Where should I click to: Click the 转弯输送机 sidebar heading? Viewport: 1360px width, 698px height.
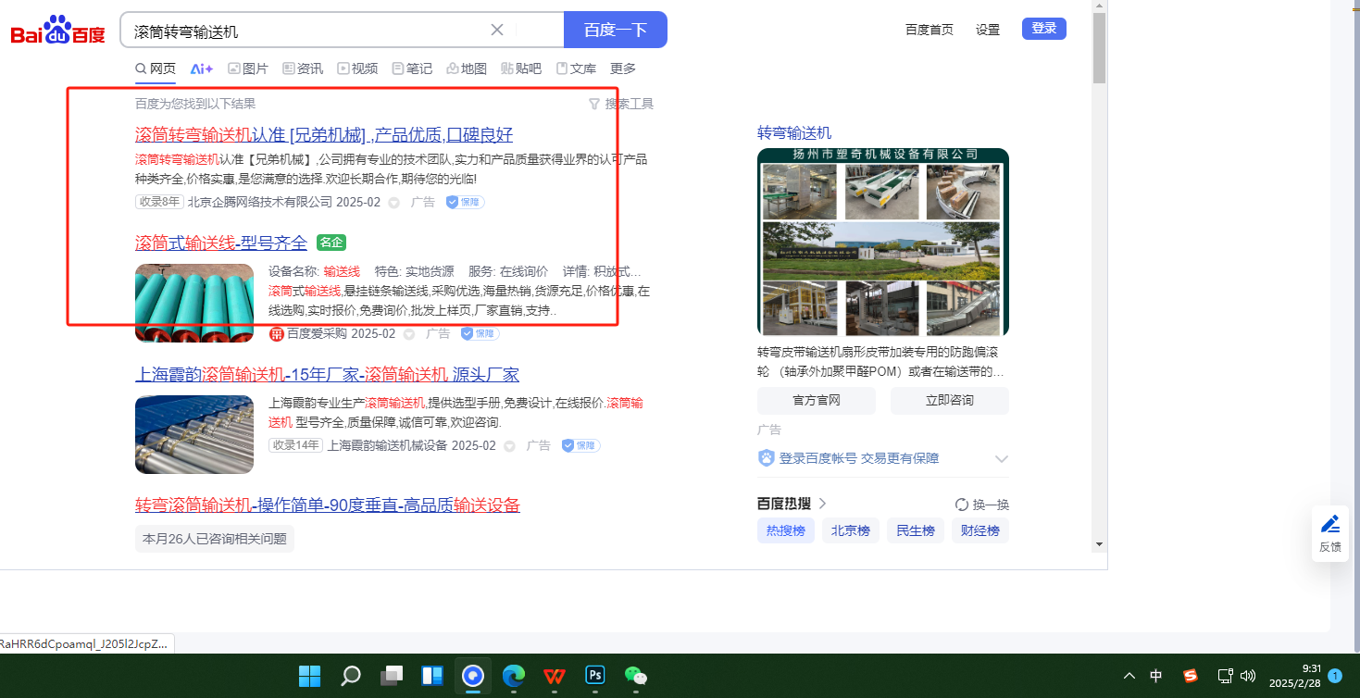coord(794,132)
